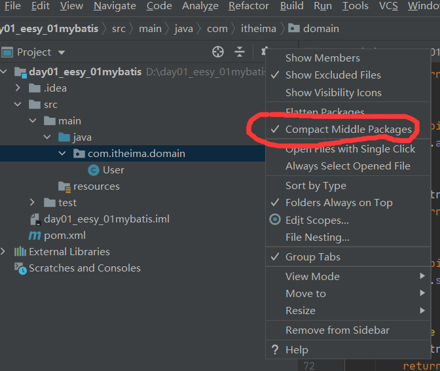Click the com.itheima.domain package icon
The image size is (440, 371).
(79, 154)
